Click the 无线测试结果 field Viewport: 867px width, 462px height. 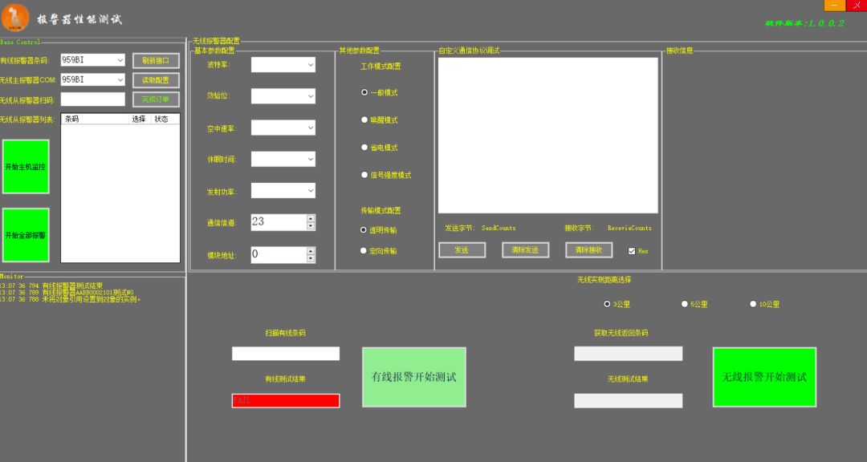point(628,401)
